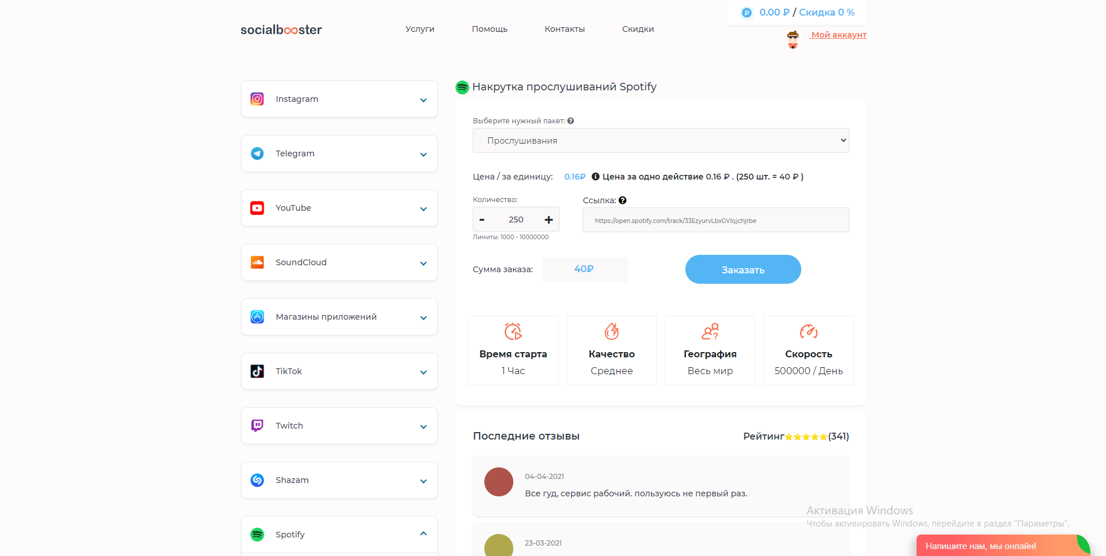This screenshot has height=556, width=1106.
Task: Click the review text Все гуд, сервис рабочий
Action: click(636, 493)
